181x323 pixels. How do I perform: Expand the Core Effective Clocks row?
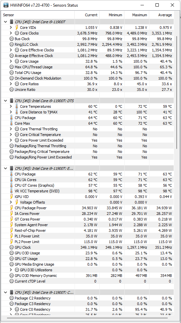click(x=11, y=50)
